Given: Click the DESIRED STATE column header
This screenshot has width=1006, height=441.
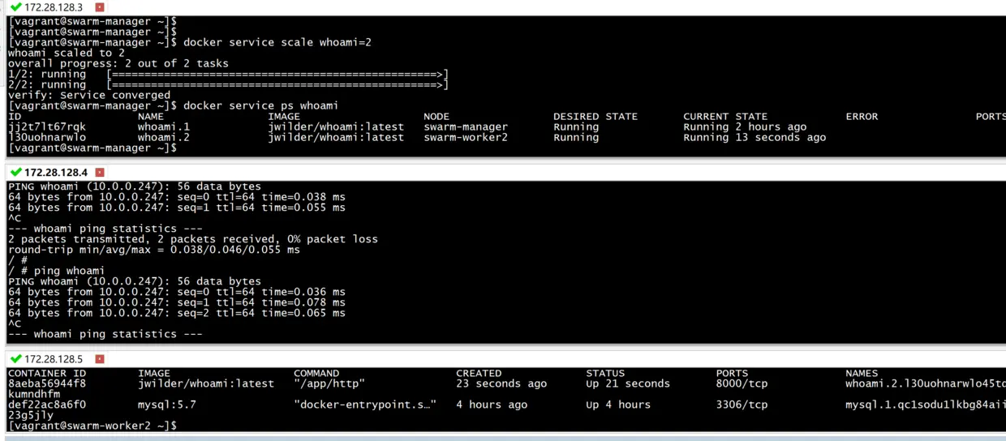Looking at the screenshot, I should pyautogui.click(x=595, y=116).
